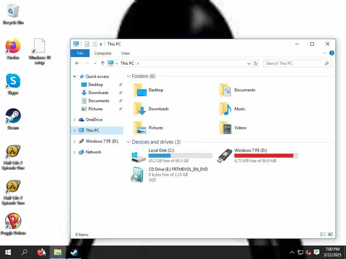346x259 pixels.
Task: Select the Music folder
Action: point(232,109)
